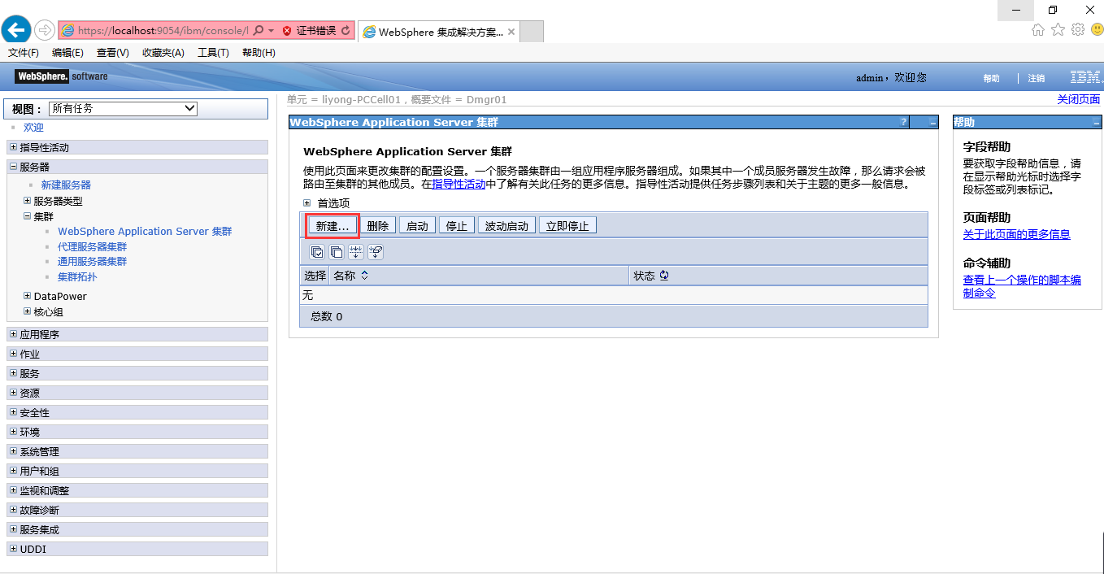Click the 注销 link in the banner
Viewport: 1104px width, 574px height.
pyautogui.click(x=1037, y=78)
